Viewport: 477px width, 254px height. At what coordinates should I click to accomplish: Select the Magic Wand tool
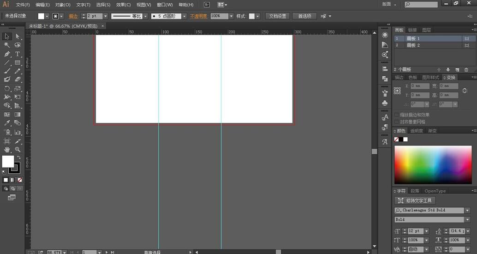coord(7,45)
